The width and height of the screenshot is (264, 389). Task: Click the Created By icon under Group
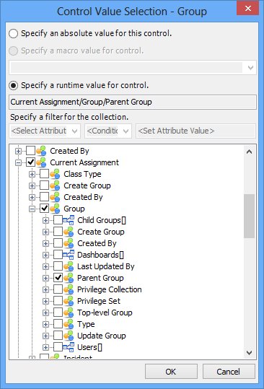point(69,243)
